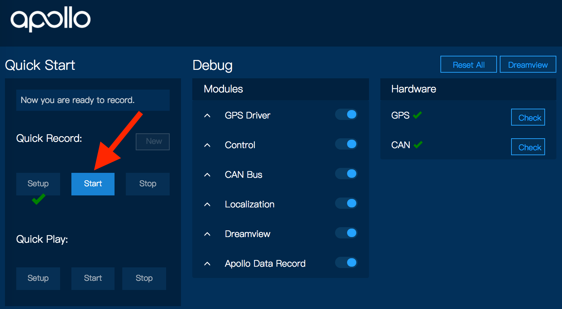Expand the Control module details arrow
Image resolution: width=562 pixels, height=309 pixels.
coord(207,145)
